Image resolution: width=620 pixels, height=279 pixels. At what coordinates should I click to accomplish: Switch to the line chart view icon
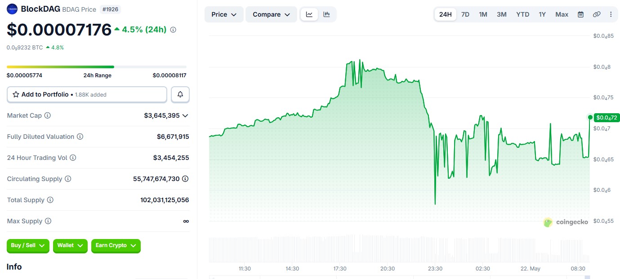tap(309, 14)
